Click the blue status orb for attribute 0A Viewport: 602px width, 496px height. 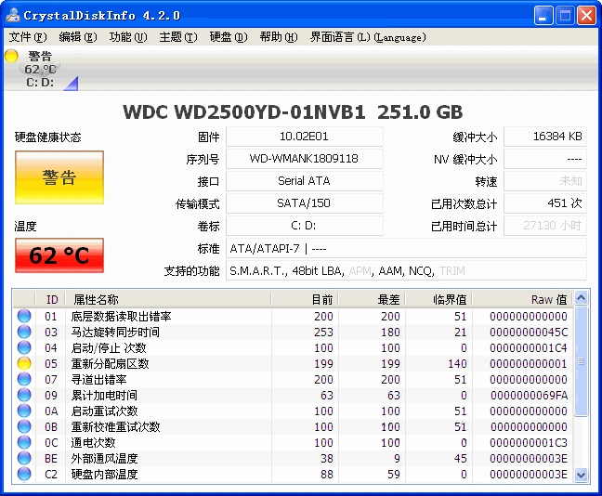point(24,411)
